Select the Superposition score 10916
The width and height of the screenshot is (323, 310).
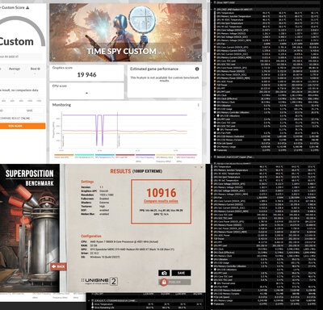pyautogui.click(x=161, y=193)
